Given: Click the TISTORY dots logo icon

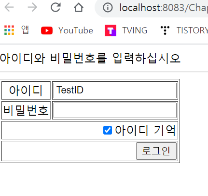Looking at the screenshot, I should [165, 30].
